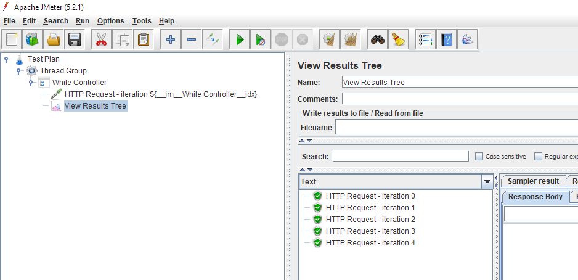Select the While Controller tree item
This screenshot has width=578, height=280.
(x=79, y=83)
